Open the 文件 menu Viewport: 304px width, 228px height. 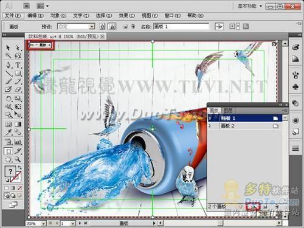coord(13,16)
